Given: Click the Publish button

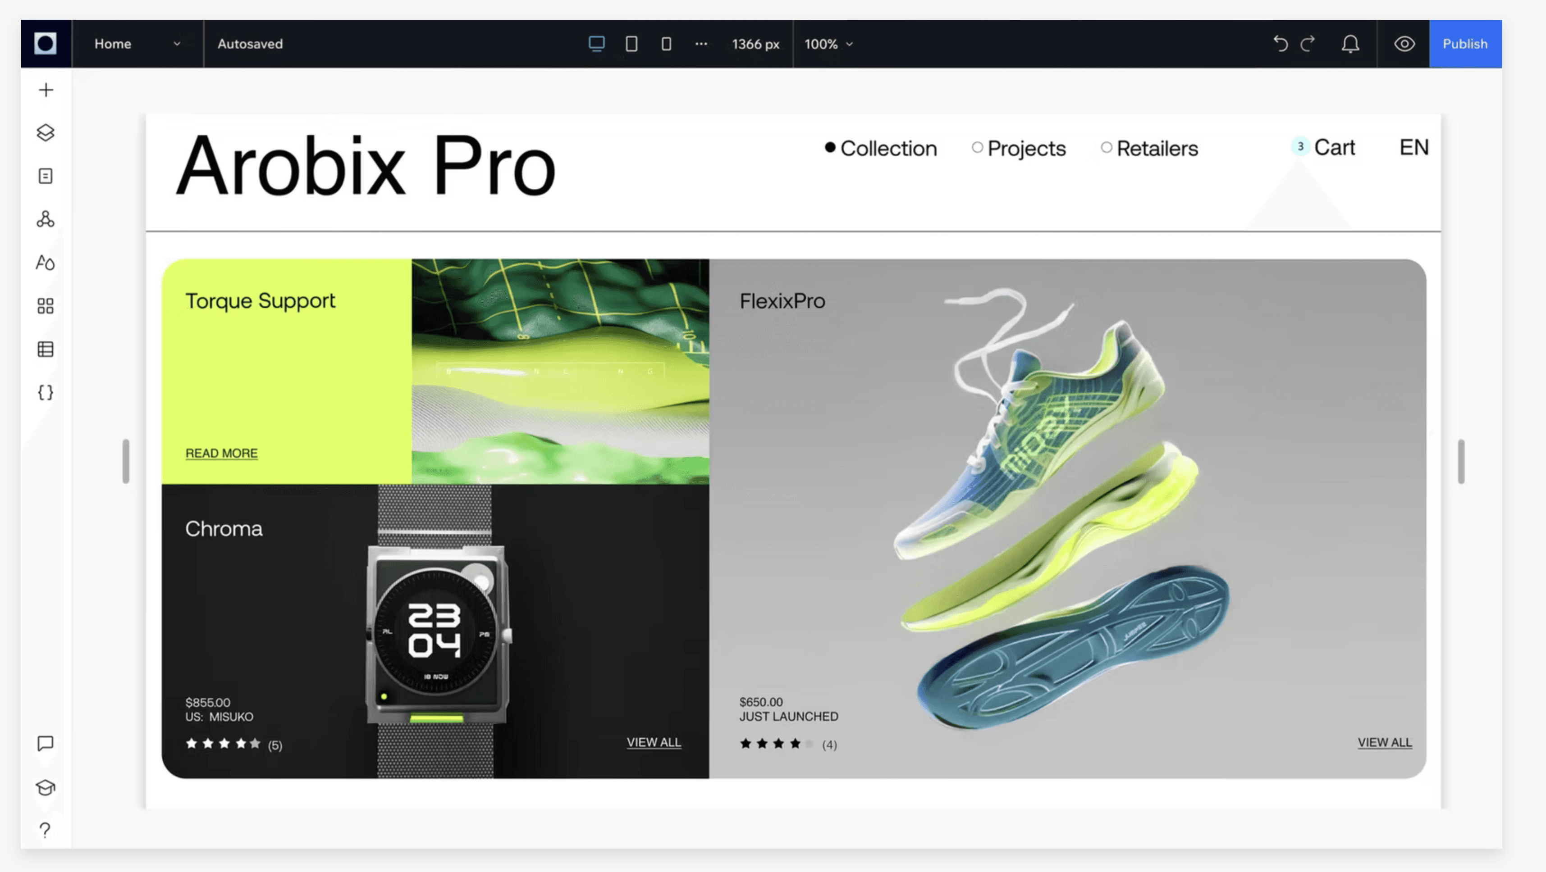Looking at the screenshot, I should click(1464, 44).
